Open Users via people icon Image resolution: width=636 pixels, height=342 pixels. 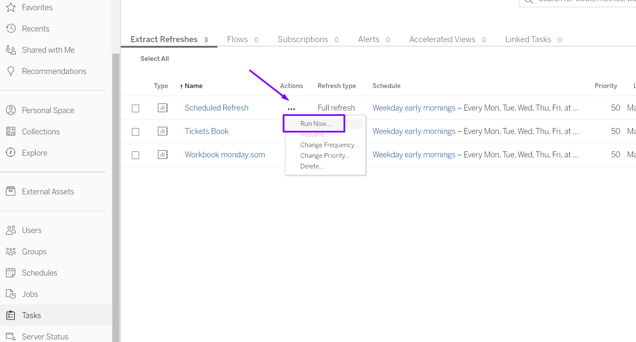coord(11,230)
